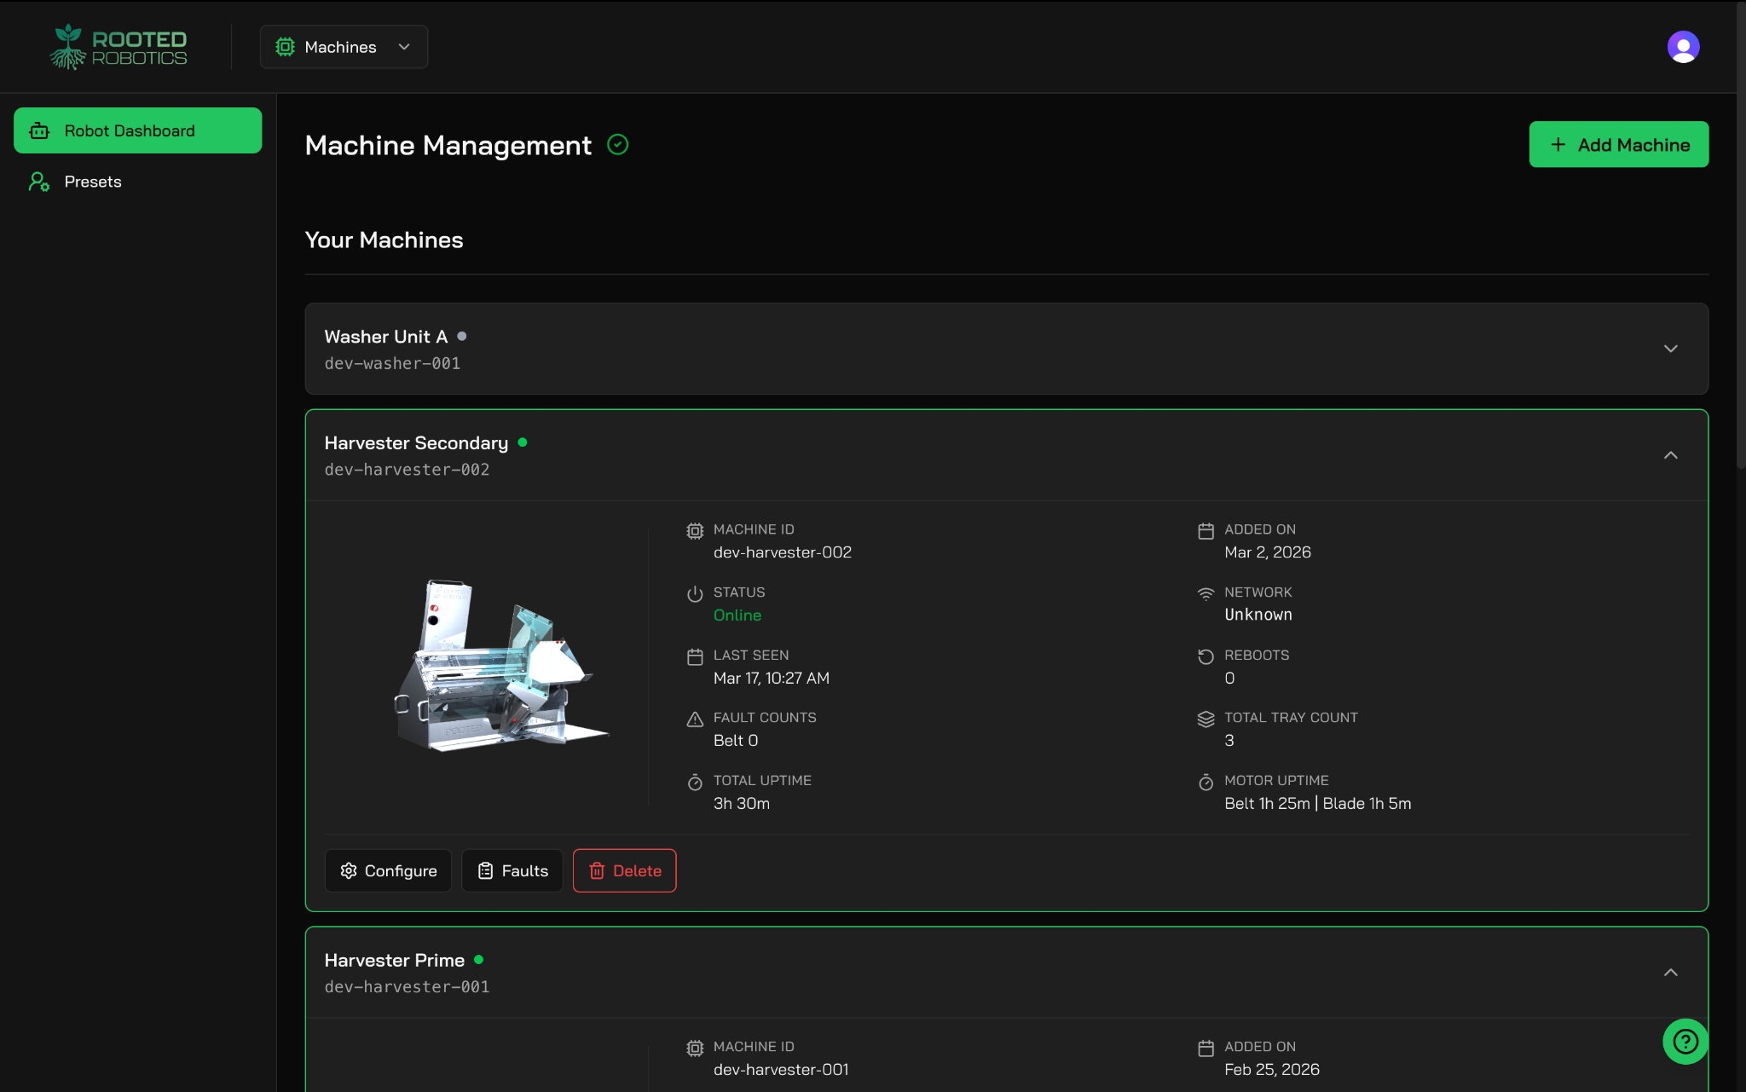Screen dimensions: 1746x1092
Task: Click the Machine ID chip icon for dev-harvester-001
Action: 695,1048
